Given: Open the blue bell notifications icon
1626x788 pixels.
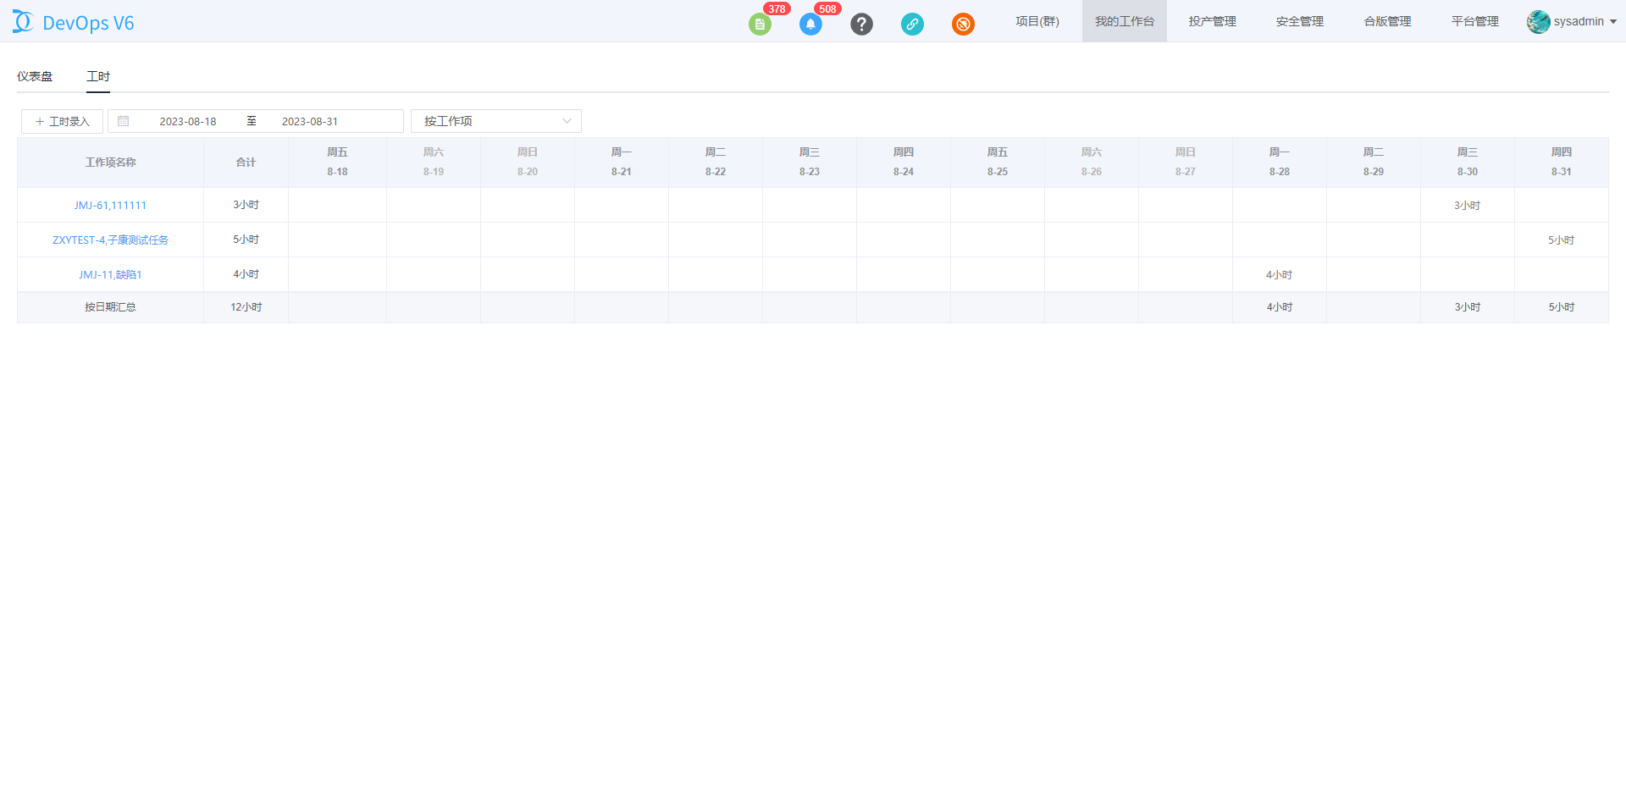Looking at the screenshot, I should (x=810, y=25).
